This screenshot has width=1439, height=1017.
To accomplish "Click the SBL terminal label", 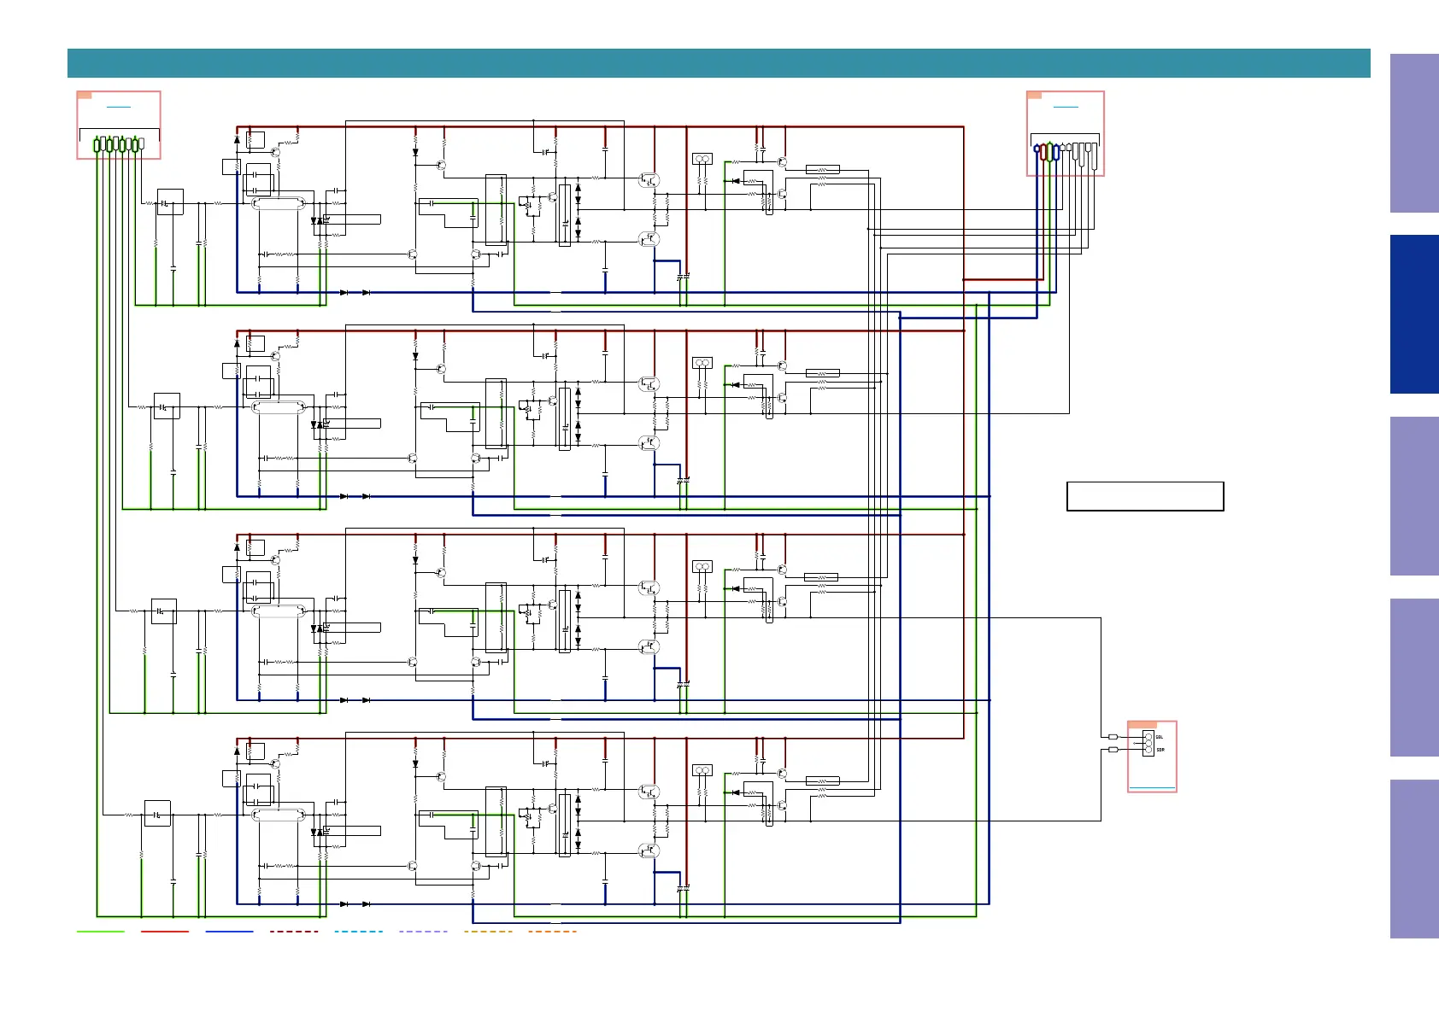I will (1160, 737).
